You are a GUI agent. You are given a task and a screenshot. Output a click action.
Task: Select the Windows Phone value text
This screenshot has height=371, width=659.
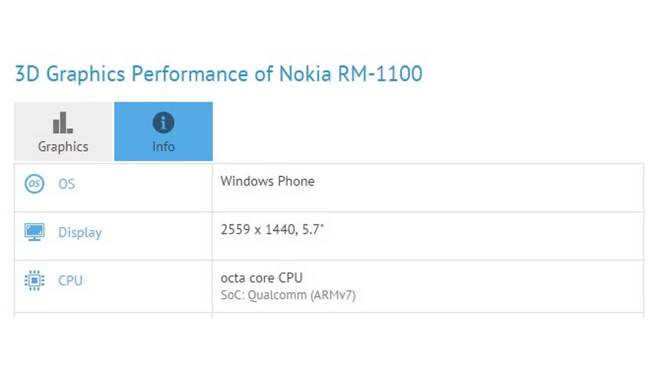pyautogui.click(x=267, y=181)
